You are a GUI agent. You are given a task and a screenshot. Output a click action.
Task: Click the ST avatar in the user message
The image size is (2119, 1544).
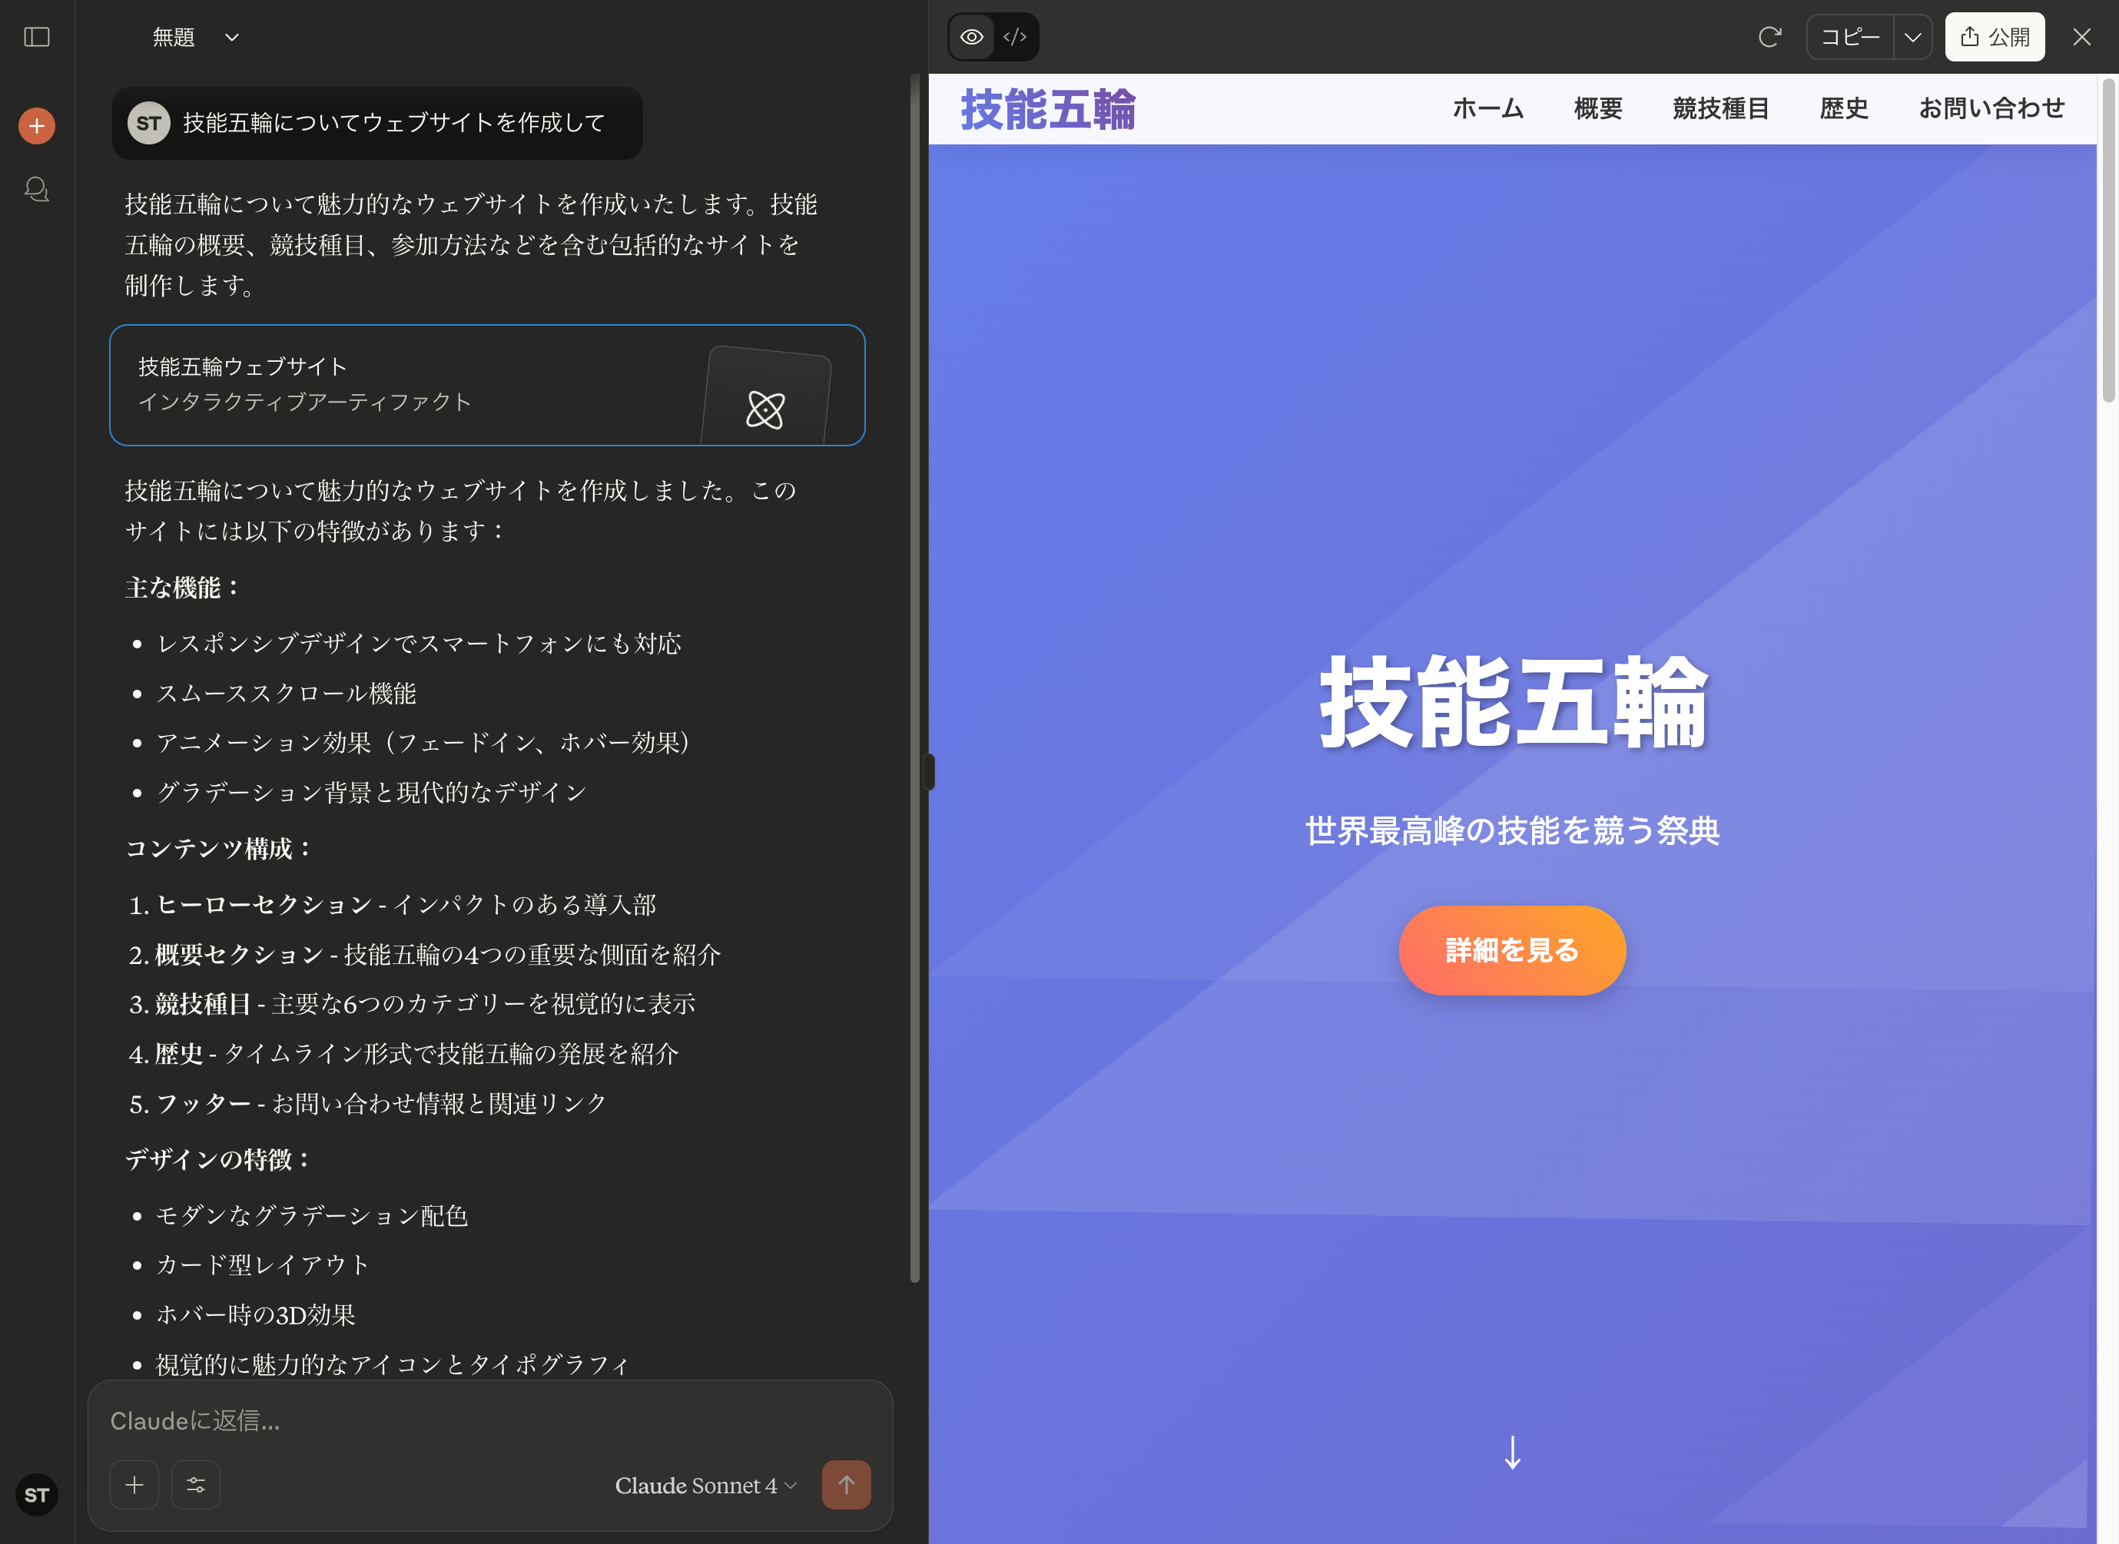pos(148,124)
